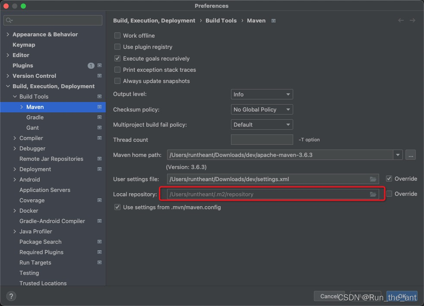The height and width of the screenshot is (306, 424).
Task: Click the project-level icon beside Gradle
Action: point(99,117)
